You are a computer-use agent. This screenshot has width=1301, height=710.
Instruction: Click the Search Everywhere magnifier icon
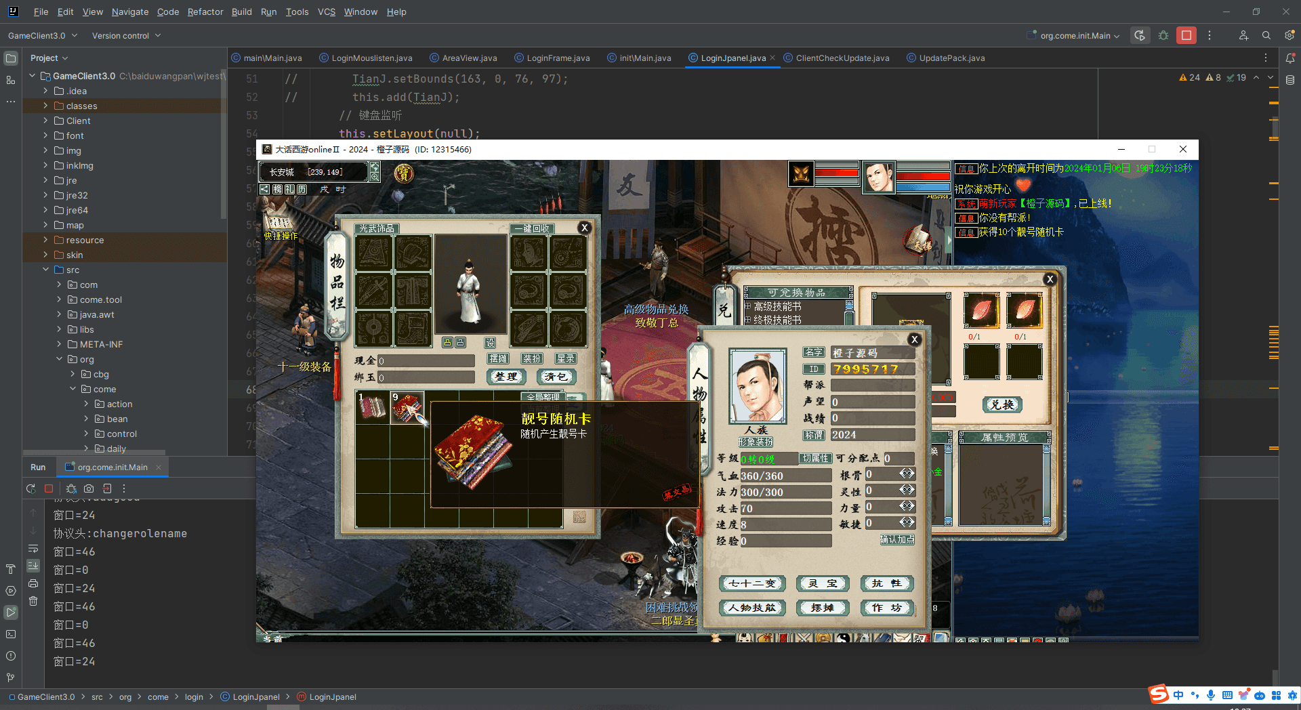click(x=1266, y=36)
